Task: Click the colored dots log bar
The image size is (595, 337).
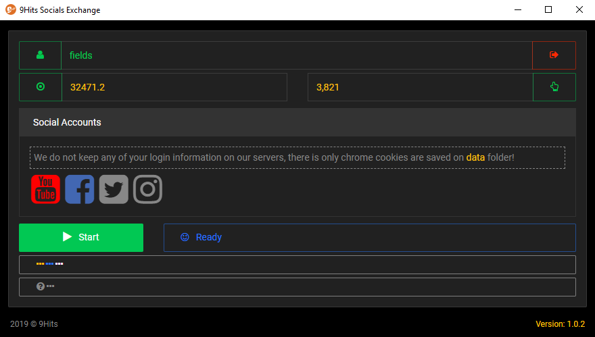Action: pyautogui.click(x=297, y=265)
